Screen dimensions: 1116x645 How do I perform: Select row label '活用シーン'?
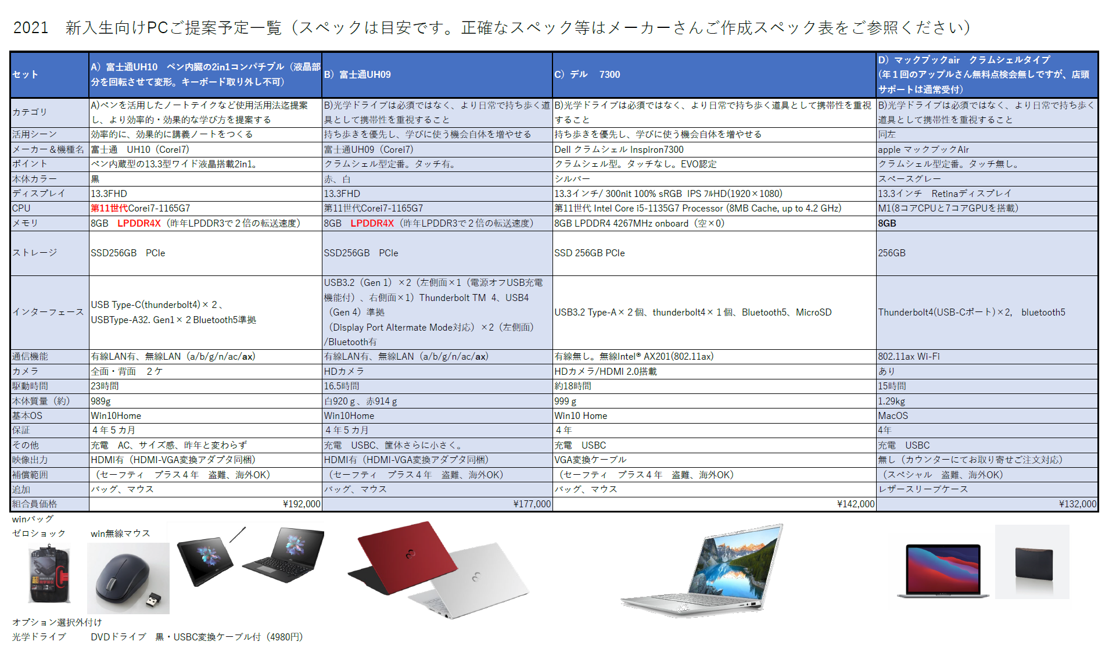coord(49,134)
